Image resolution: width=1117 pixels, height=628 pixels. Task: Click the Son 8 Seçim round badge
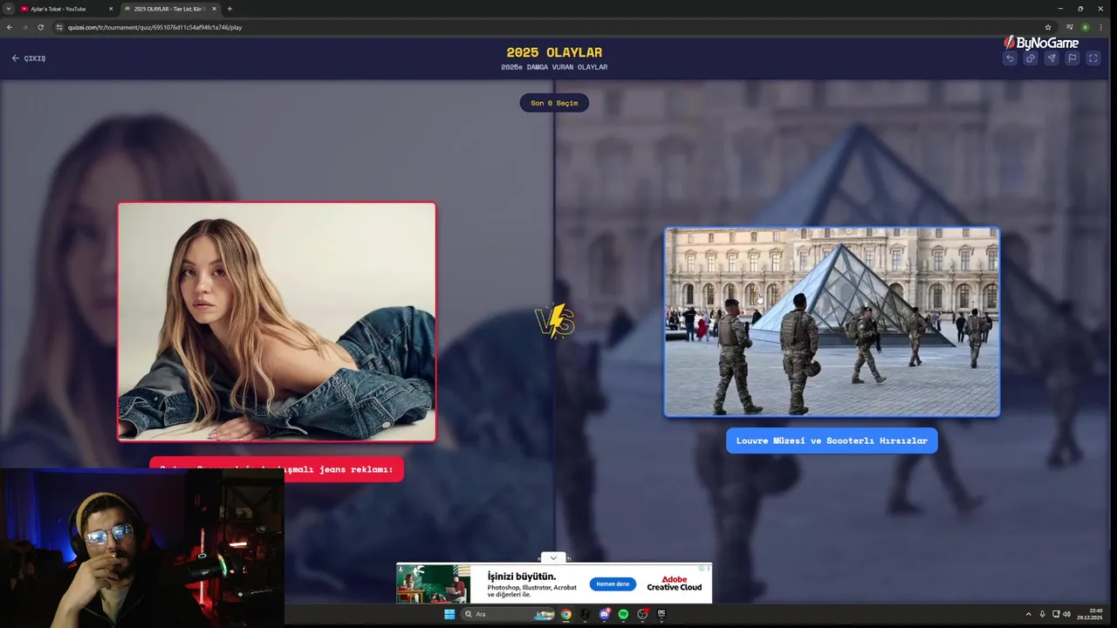coord(554,103)
